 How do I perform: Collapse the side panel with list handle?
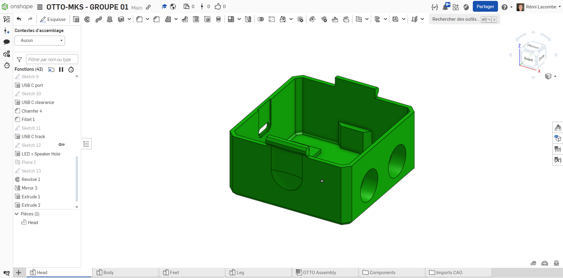coord(86,144)
